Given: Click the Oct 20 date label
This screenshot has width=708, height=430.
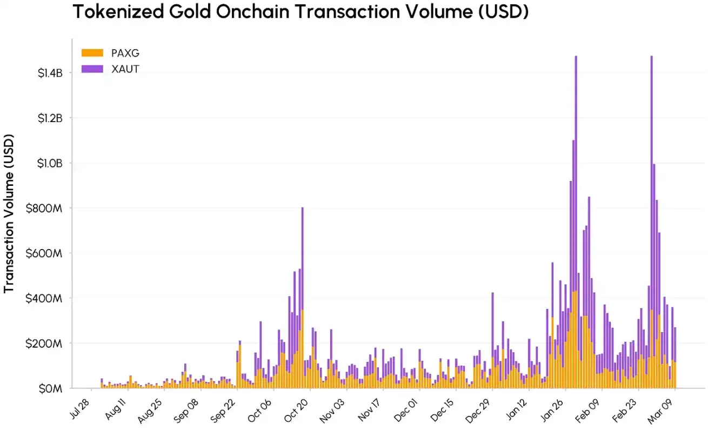Looking at the screenshot, I should (296, 409).
